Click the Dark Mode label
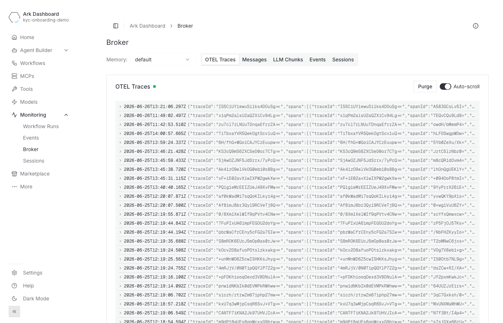Viewport: 503px width, 323px height. 36,299
